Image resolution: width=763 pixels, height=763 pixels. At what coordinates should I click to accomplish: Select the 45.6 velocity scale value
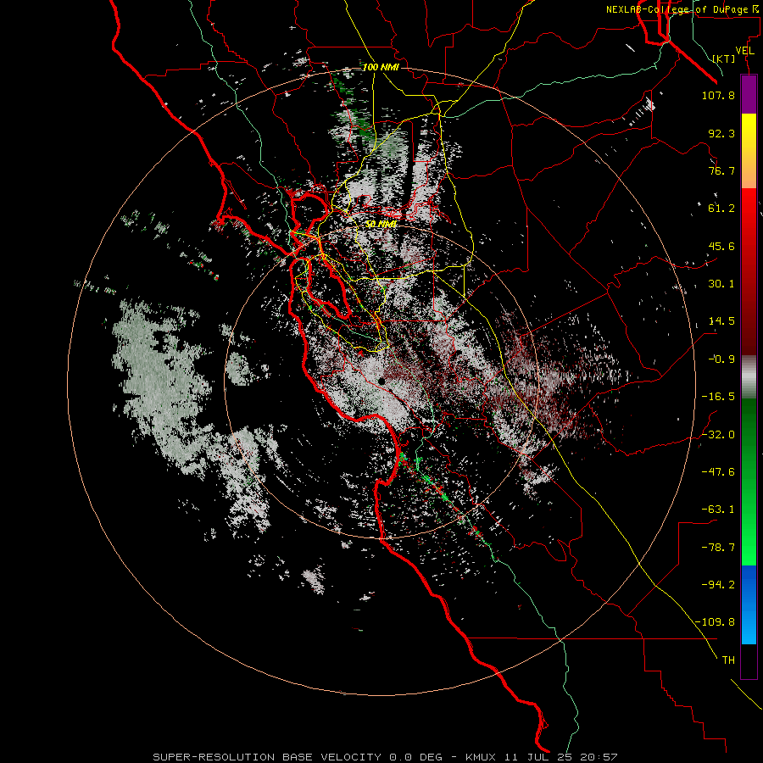tap(721, 246)
